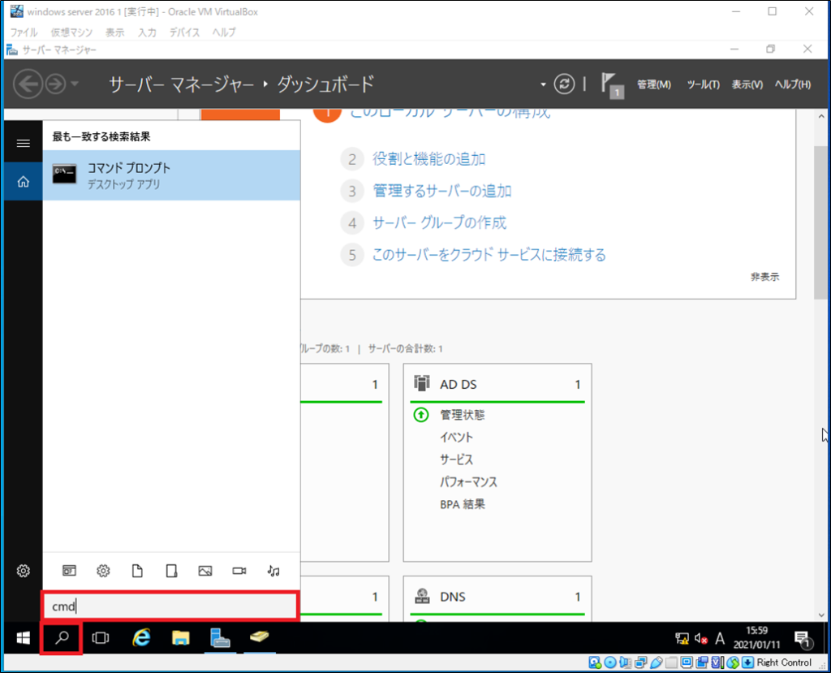Open the network tray icon
This screenshot has width=831, height=673.
pos(682,639)
